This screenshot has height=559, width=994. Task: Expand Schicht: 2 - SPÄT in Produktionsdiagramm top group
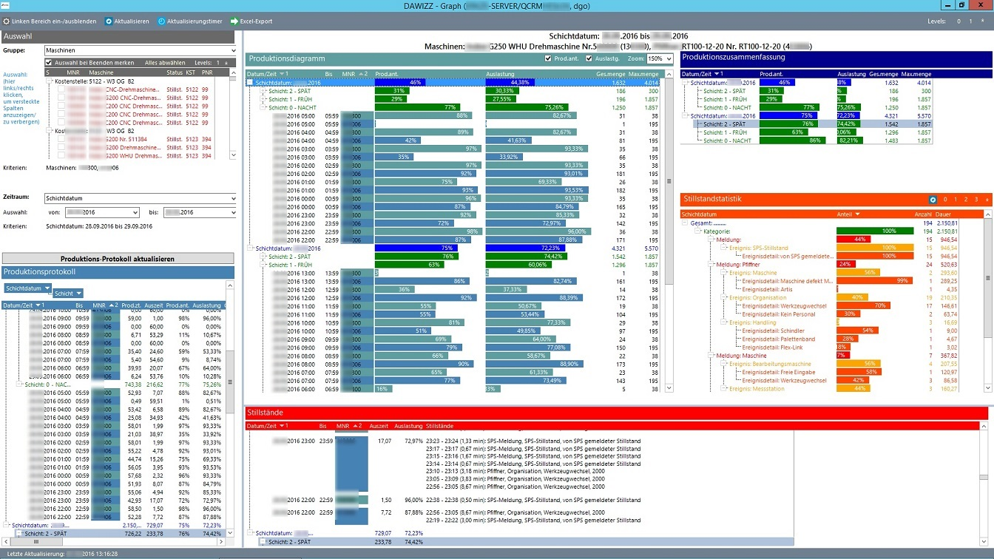[263, 91]
